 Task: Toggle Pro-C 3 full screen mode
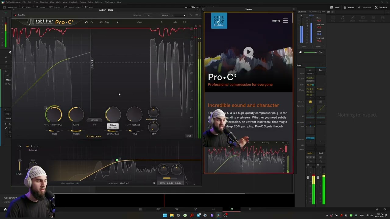click(x=184, y=22)
